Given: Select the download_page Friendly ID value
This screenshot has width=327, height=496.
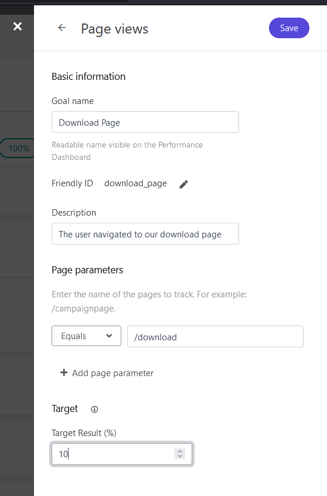Looking at the screenshot, I should pos(135,183).
